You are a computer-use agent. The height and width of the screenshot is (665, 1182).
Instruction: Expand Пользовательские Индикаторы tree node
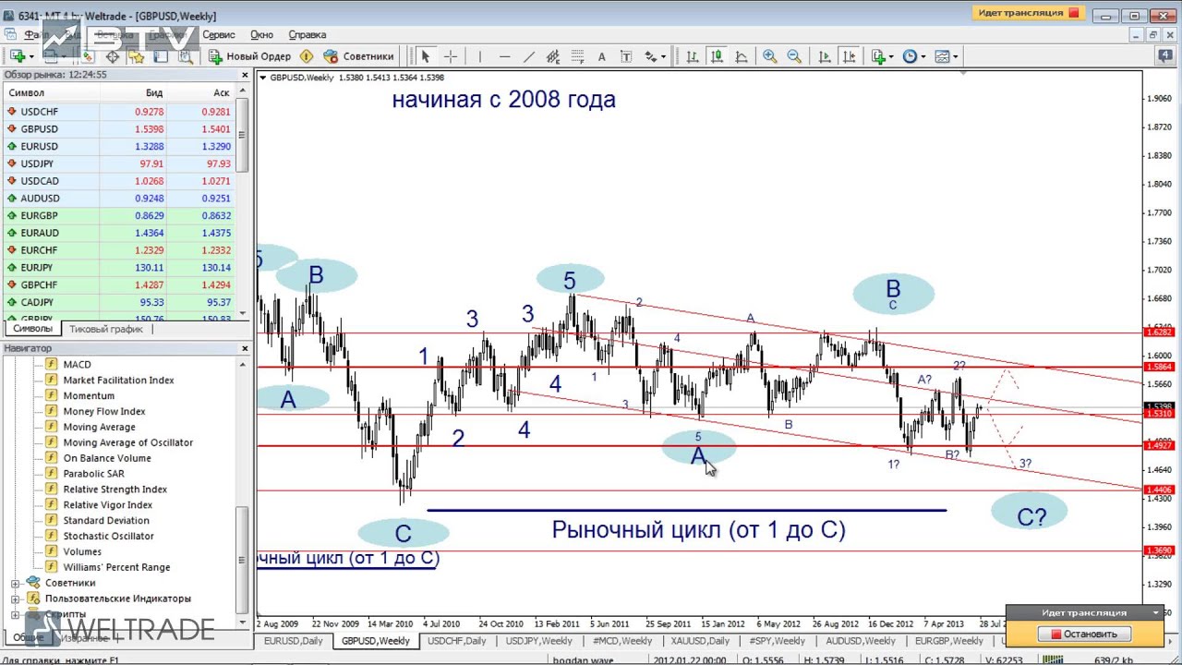(x=16, y=598)
